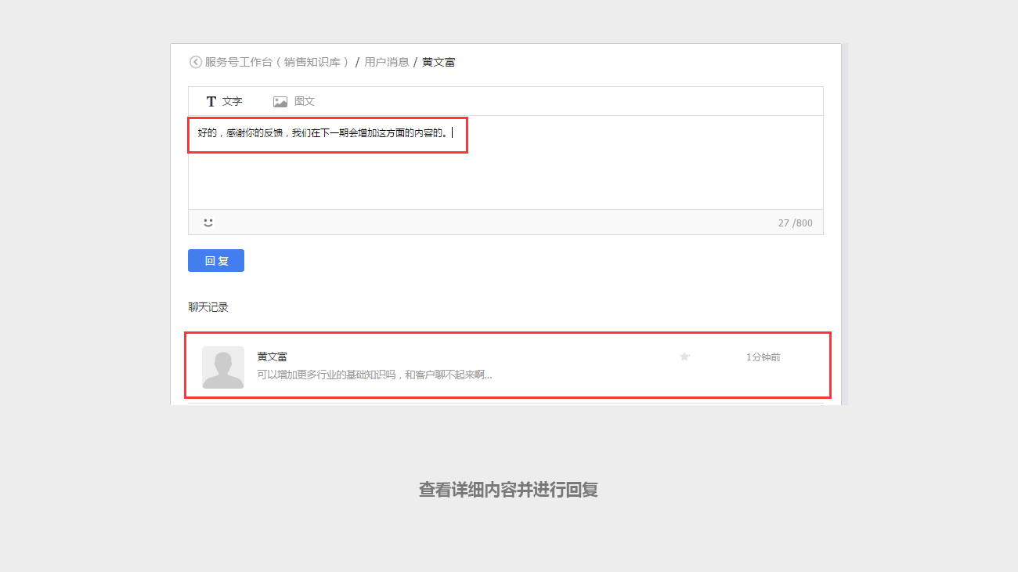Click the back arrow icon in breadcrumb
The width and height of the screenshot is (1018, 572).
[195, 62]
